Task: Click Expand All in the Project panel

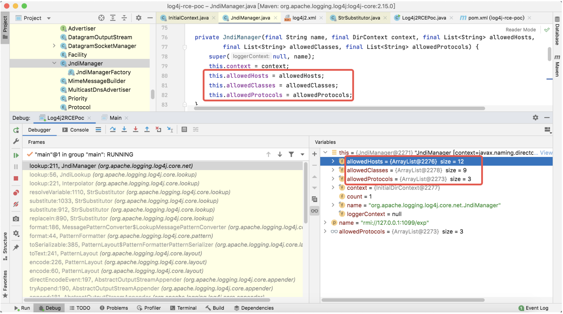Action: tap(113, 18)
